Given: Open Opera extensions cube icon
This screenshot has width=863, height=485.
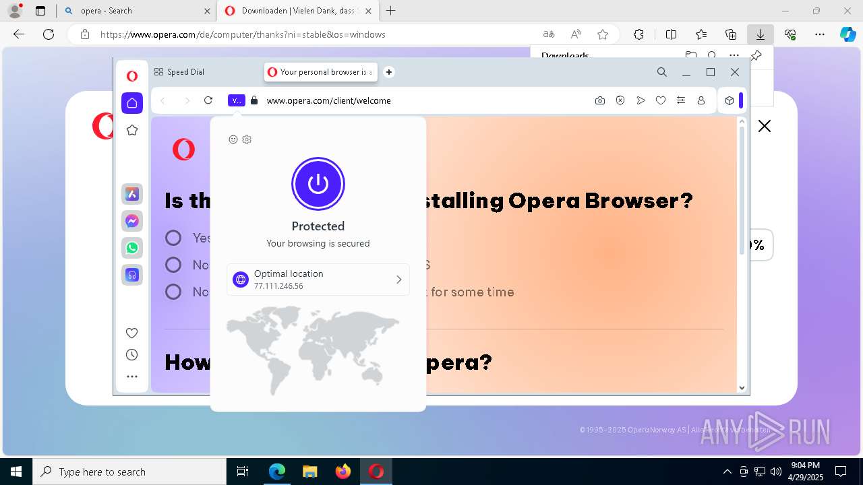Looking at the screenshot, I should [x=730, y=100].
